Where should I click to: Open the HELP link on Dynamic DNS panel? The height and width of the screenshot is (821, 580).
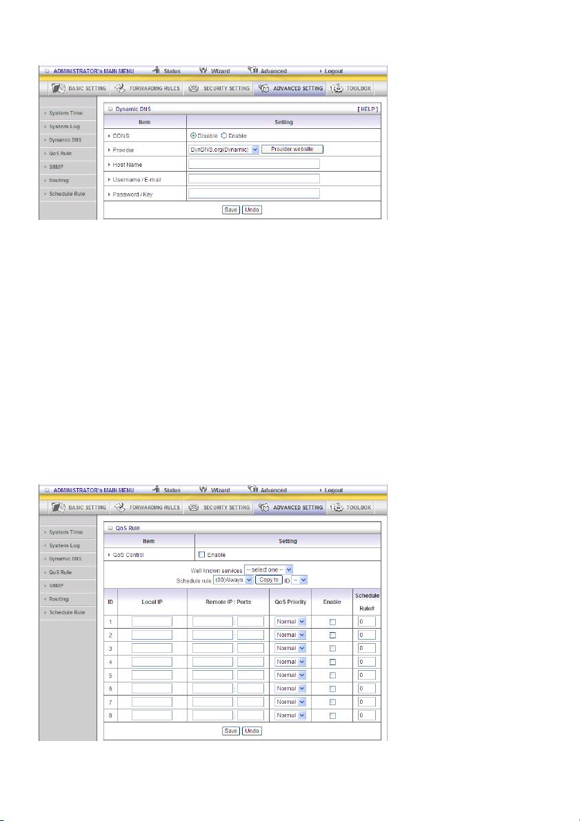(366, 109)
